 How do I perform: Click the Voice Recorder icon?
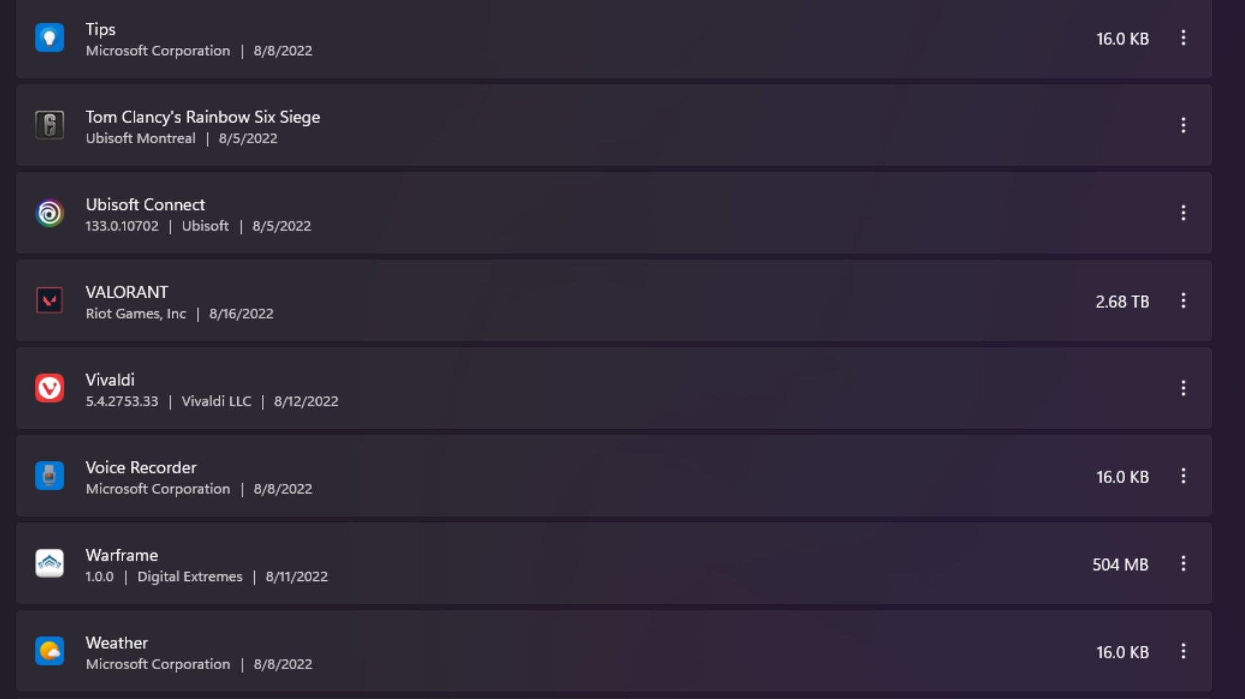[x=49, y=475]
